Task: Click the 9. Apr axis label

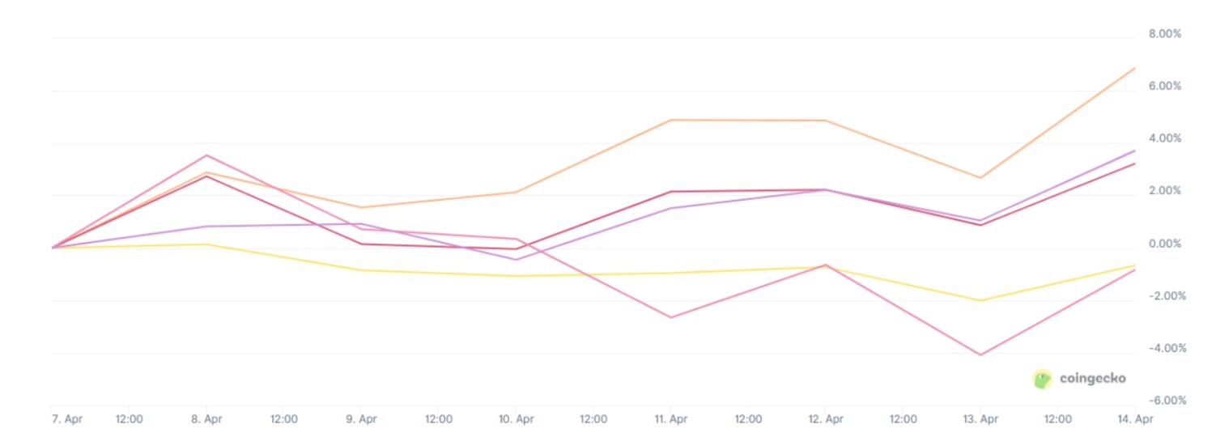Action: click(x=361, y=419)
